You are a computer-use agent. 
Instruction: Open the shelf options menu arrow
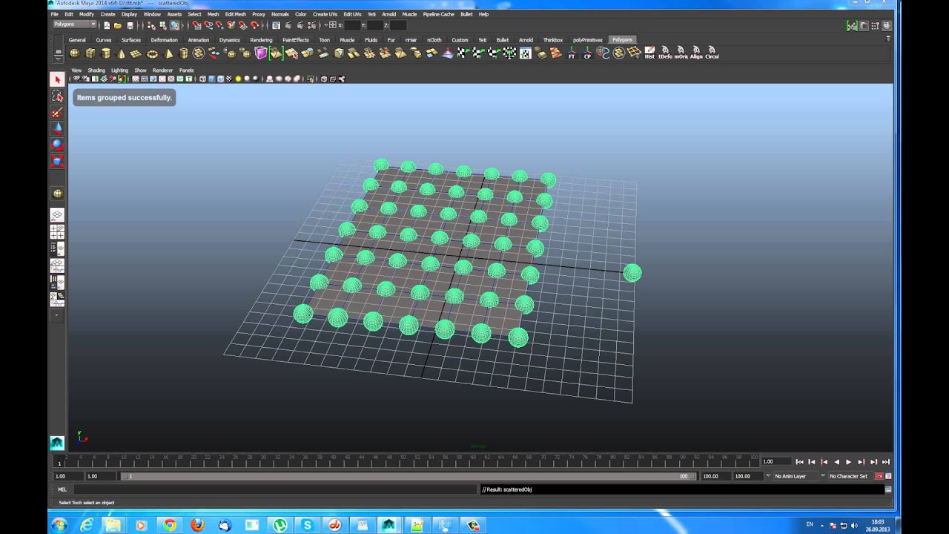[59, 59]
